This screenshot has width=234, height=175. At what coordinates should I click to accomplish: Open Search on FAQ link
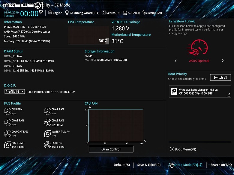(221, 165)
